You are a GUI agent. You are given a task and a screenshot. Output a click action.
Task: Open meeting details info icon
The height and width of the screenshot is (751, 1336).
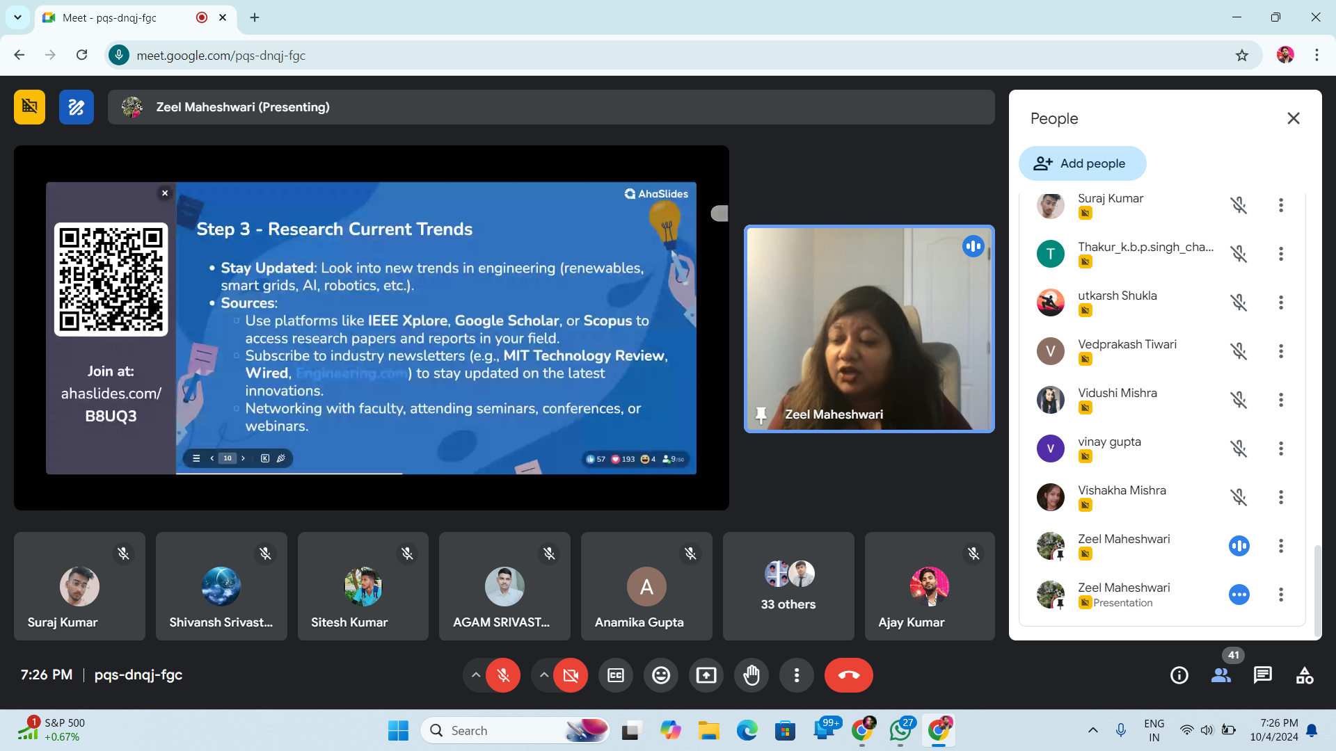(x=1179, y=675)
